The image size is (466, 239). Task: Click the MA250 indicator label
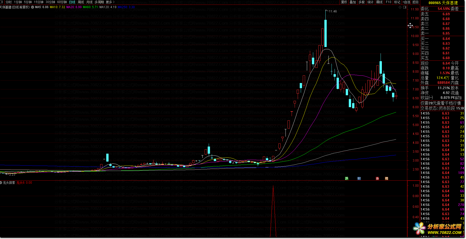(126, 7)
